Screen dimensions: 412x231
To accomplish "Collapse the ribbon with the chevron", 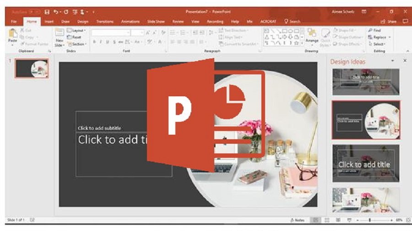I will click(407, 51).
